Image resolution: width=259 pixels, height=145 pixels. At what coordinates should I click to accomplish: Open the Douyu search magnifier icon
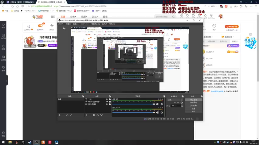pos(173,17)
